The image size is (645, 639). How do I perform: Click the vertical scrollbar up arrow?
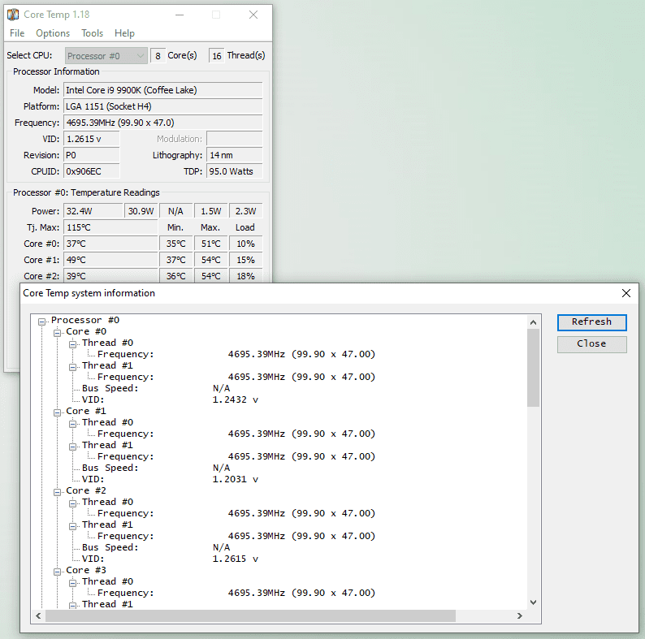pos(533,322)
